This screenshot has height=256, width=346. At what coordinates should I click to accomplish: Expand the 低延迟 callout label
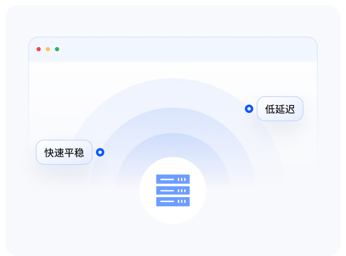[x=280, y=109]
